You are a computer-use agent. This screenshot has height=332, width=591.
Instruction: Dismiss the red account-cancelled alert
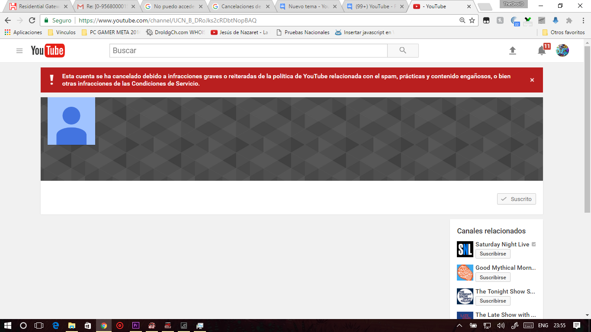click(x=532, y=80)
